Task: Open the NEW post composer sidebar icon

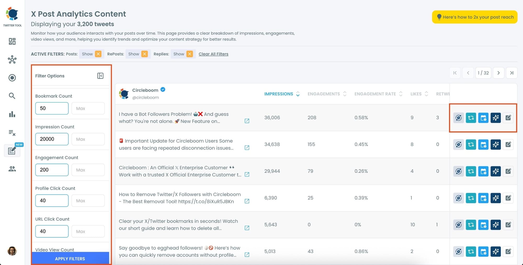Action: pyautogui.click(x=12, y=151)
